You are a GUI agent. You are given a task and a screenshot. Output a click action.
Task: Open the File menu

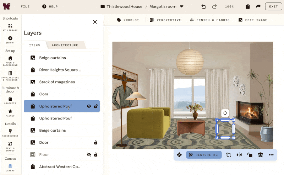[x=25, y=6]
